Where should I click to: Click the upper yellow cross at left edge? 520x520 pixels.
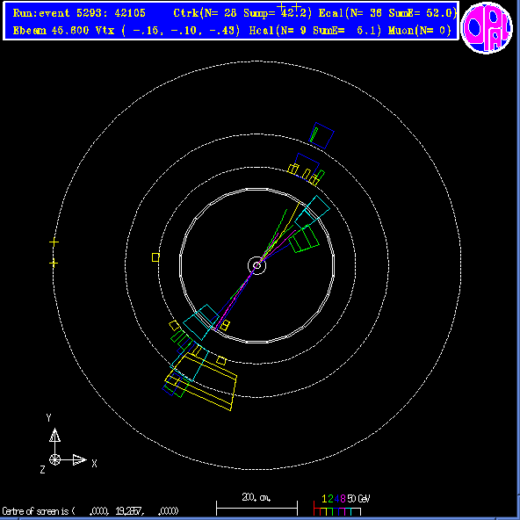[x=54, y=242]
